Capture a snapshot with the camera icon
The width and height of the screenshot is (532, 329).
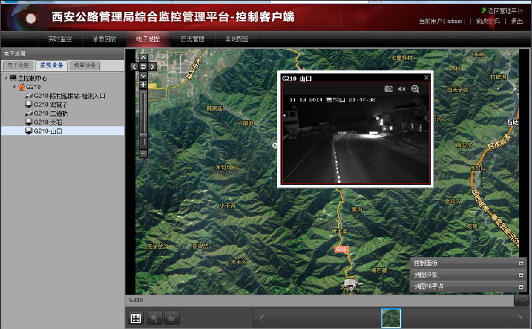pos(388,89)
